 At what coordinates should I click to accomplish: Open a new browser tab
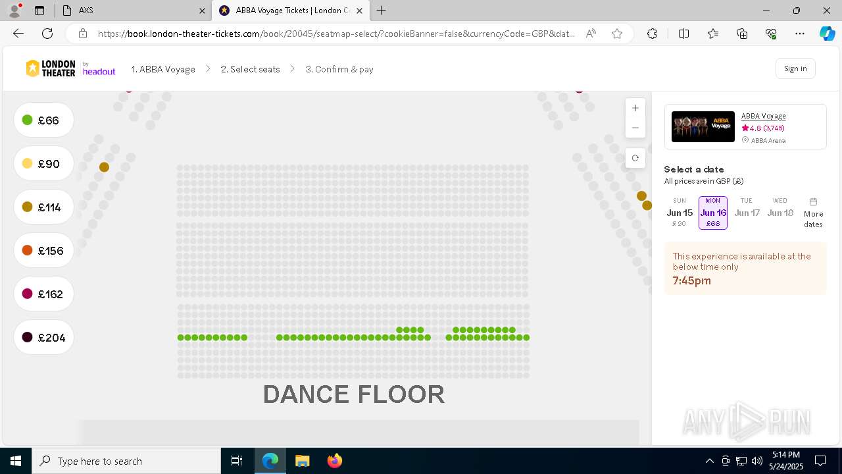click(x=382, y=11)
